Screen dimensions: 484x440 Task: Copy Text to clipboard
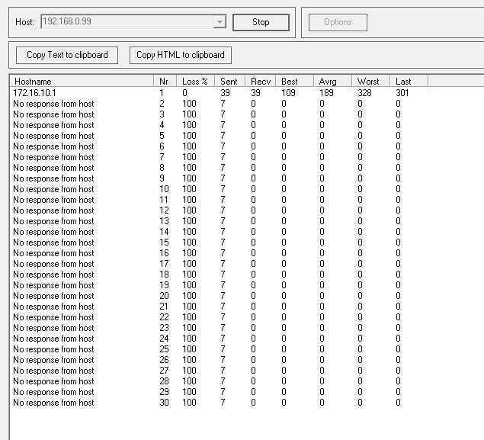67,55
